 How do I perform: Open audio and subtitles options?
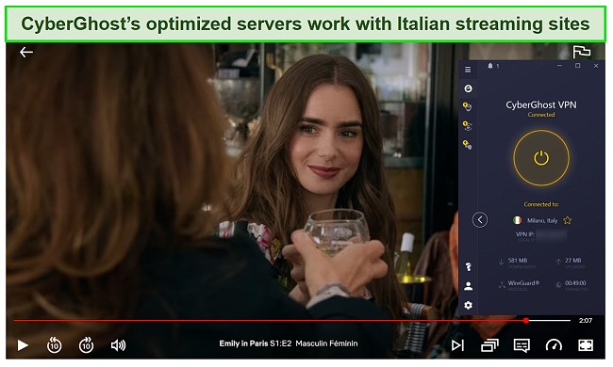[x=522, y=345]
